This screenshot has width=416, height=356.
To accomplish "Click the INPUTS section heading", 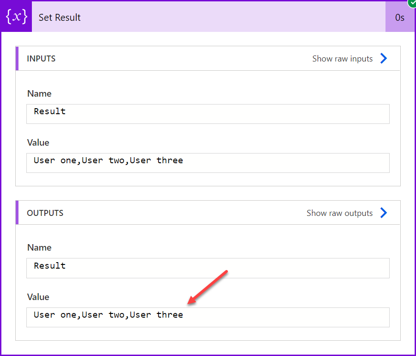I will tap(41, 59).
